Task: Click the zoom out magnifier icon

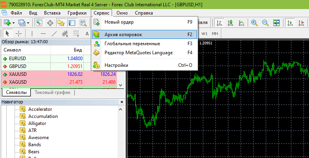Action: click(x=265, y=23)
